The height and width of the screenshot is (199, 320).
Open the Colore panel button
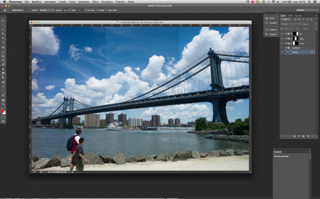271,18
